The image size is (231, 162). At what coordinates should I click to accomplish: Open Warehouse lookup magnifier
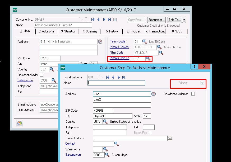105,149
